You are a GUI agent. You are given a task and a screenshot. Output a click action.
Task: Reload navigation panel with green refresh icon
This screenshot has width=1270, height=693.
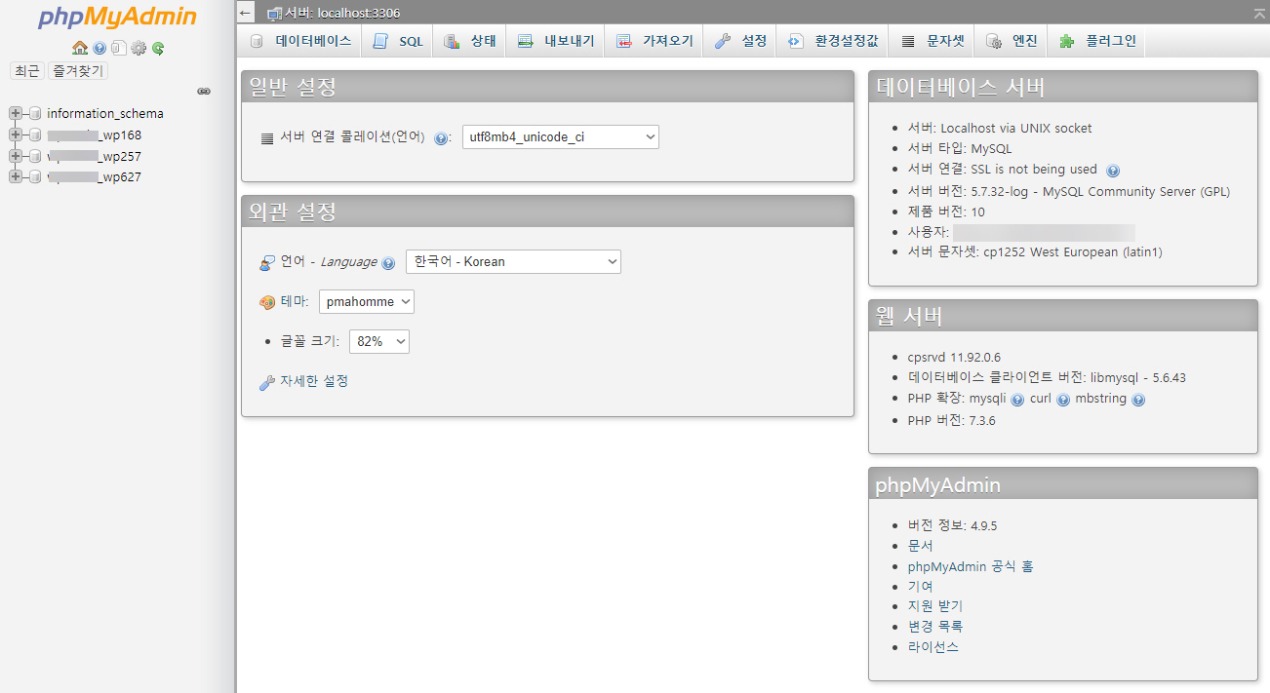click(158, 48)
